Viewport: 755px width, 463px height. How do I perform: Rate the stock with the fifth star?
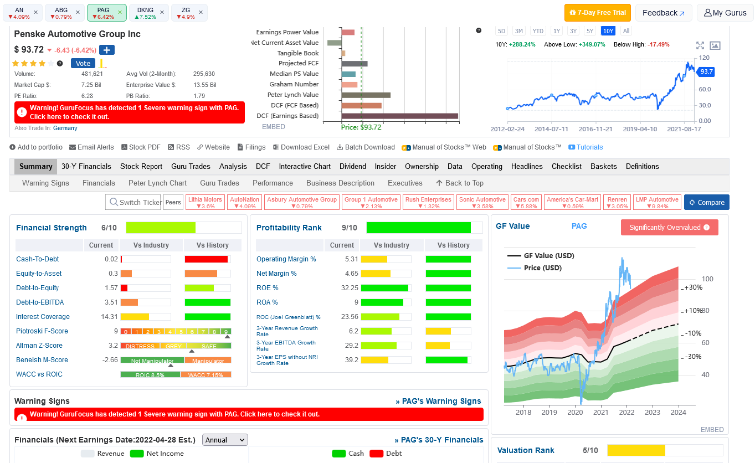(x=52, y=63)
